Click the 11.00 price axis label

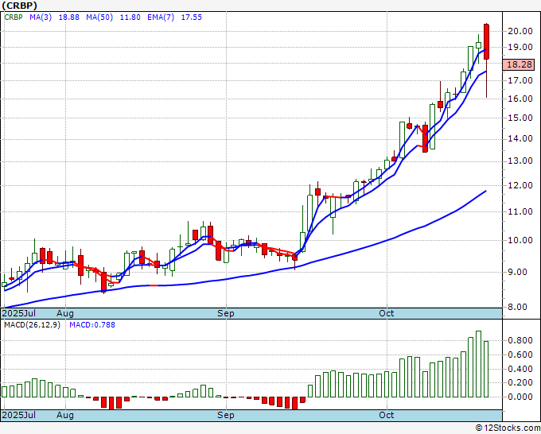[x=520, y=211]
